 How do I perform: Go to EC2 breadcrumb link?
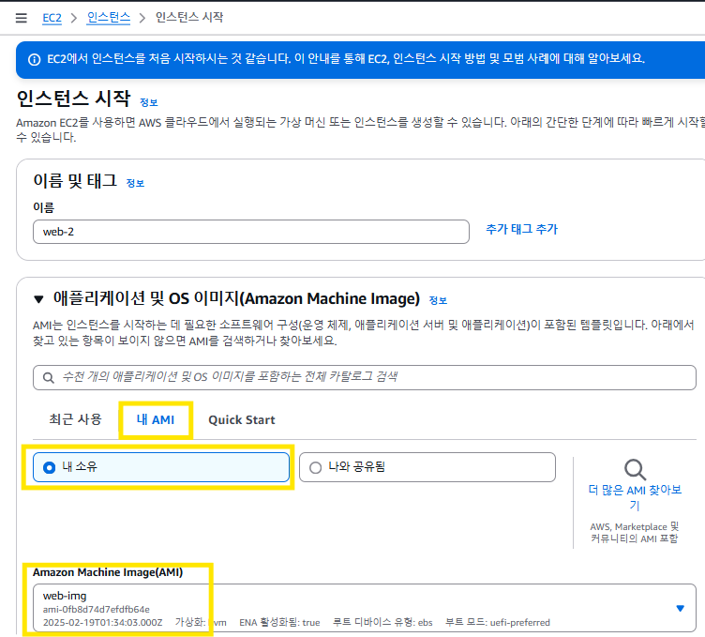click(52, 18)
